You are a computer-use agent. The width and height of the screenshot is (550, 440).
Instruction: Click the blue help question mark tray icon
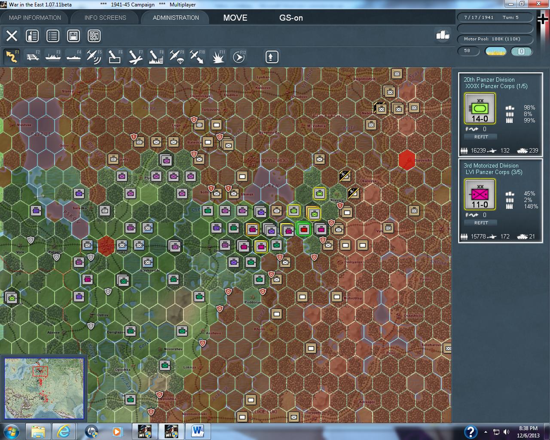tap(471, 431)
